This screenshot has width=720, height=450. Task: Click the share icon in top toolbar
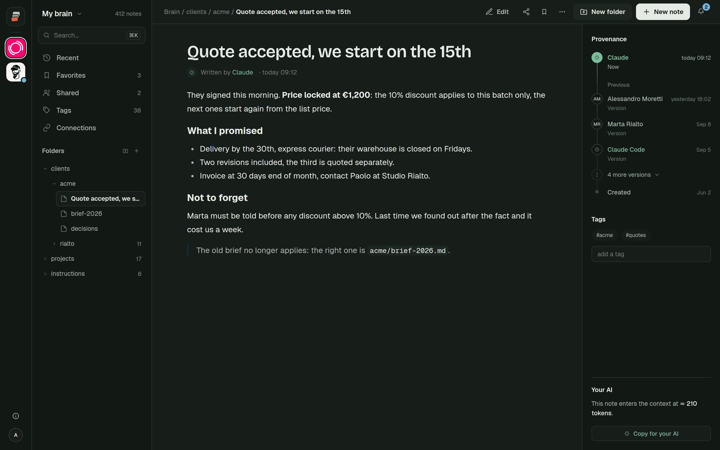(x=526, y=12)
